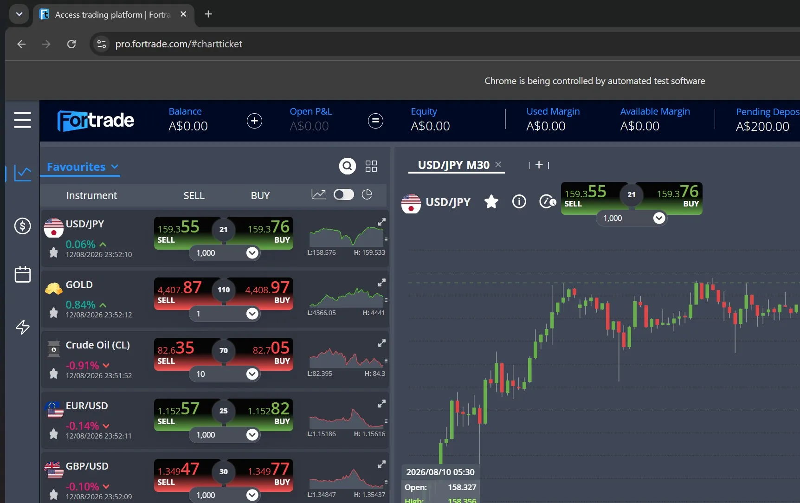Switch to grid view of instruments
Viewport: 800px width, 503px height.
click(x=371, y=166)
